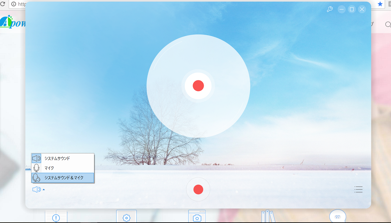Click the speaker audio source icon

[36, 190]
